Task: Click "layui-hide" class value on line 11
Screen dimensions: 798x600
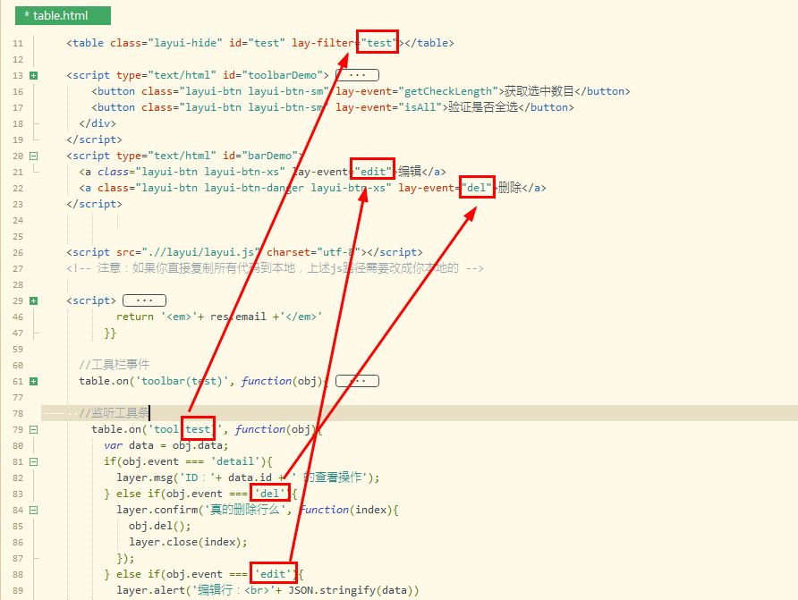Action: (185, 43)
